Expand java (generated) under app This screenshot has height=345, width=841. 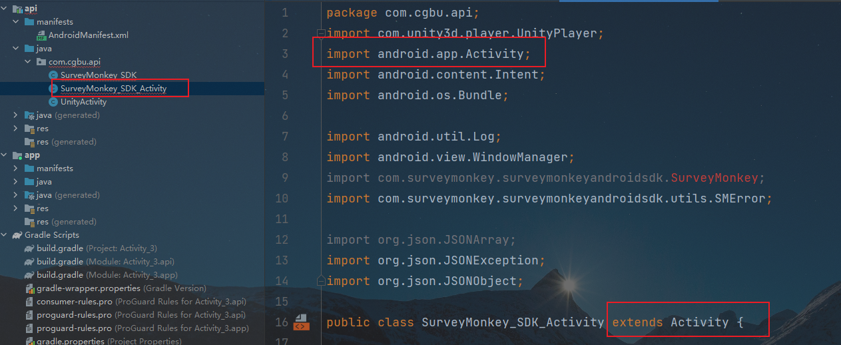[x=17, y=195]
